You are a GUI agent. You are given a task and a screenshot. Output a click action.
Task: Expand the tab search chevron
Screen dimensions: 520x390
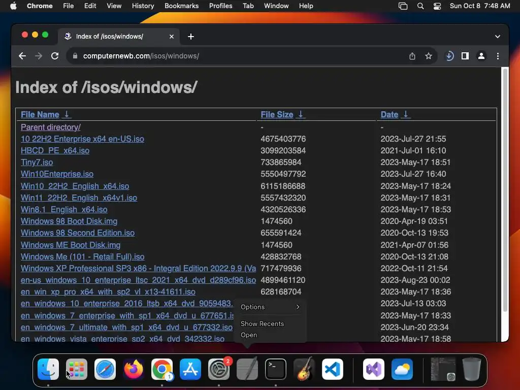498,37
